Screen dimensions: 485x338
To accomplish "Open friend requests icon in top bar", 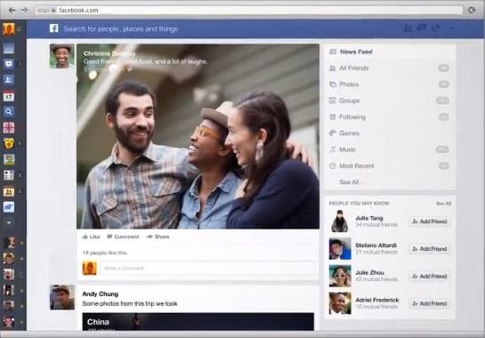I will pyautogui.click(x=408, y=28).
